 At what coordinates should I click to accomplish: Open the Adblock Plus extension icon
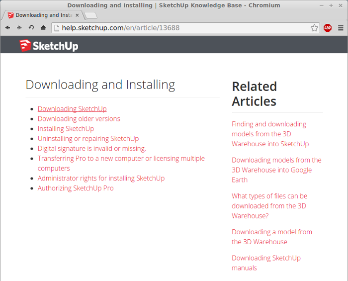[x=328, y=28]
